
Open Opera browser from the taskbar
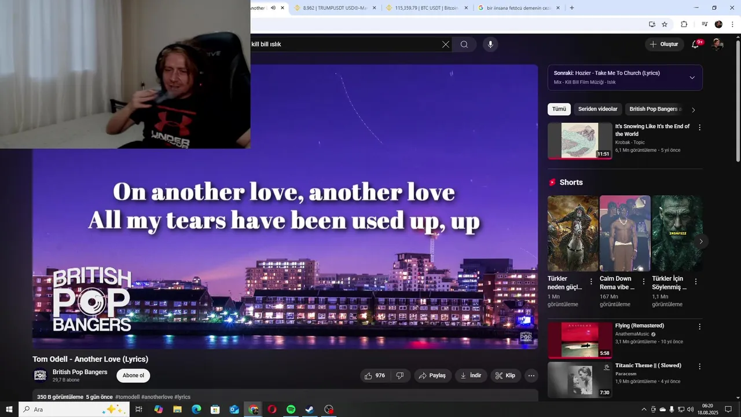click(272, 409)
